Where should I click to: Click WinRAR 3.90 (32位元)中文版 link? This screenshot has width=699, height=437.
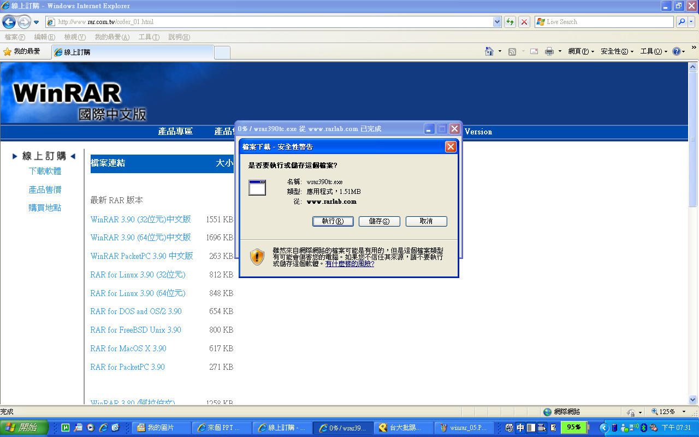141,219
